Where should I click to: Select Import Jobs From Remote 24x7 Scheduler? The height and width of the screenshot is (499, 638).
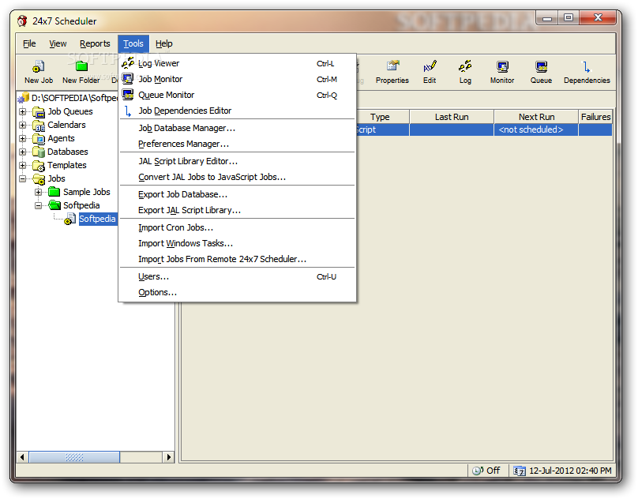237,259
